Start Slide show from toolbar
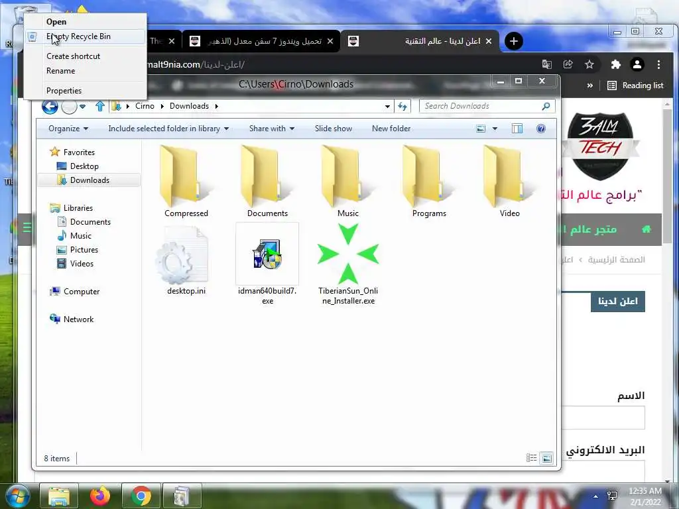 click(x=333, y=129)
